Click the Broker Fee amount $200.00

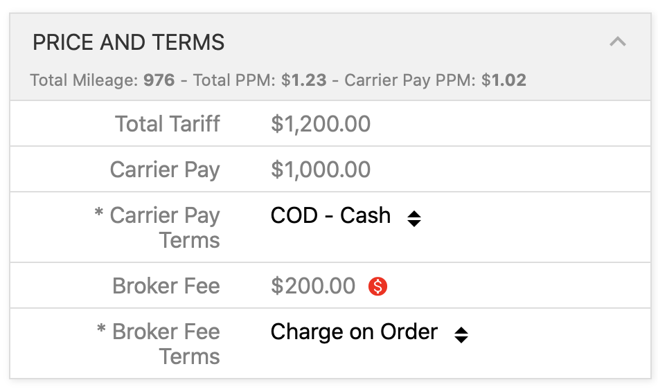tap(313, 287)
